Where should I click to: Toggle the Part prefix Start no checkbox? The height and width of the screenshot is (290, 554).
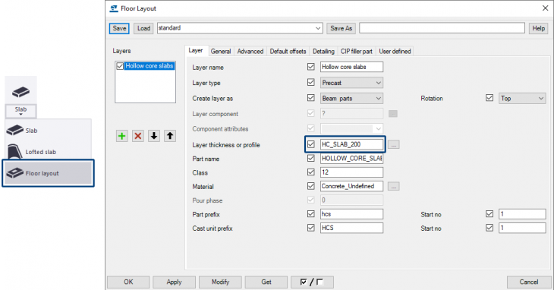point(489,213)
